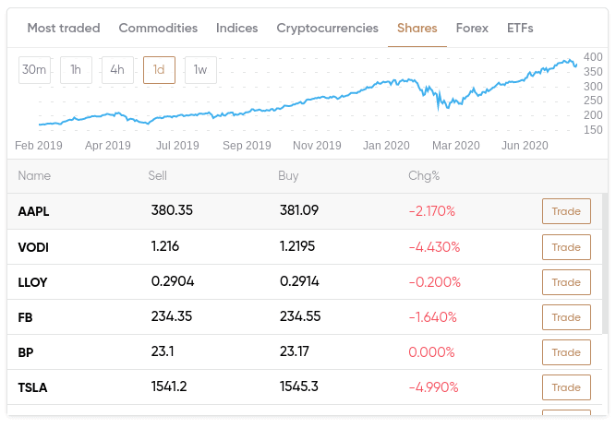Click AAPL change value -2.170%

(x=431, y=211)
